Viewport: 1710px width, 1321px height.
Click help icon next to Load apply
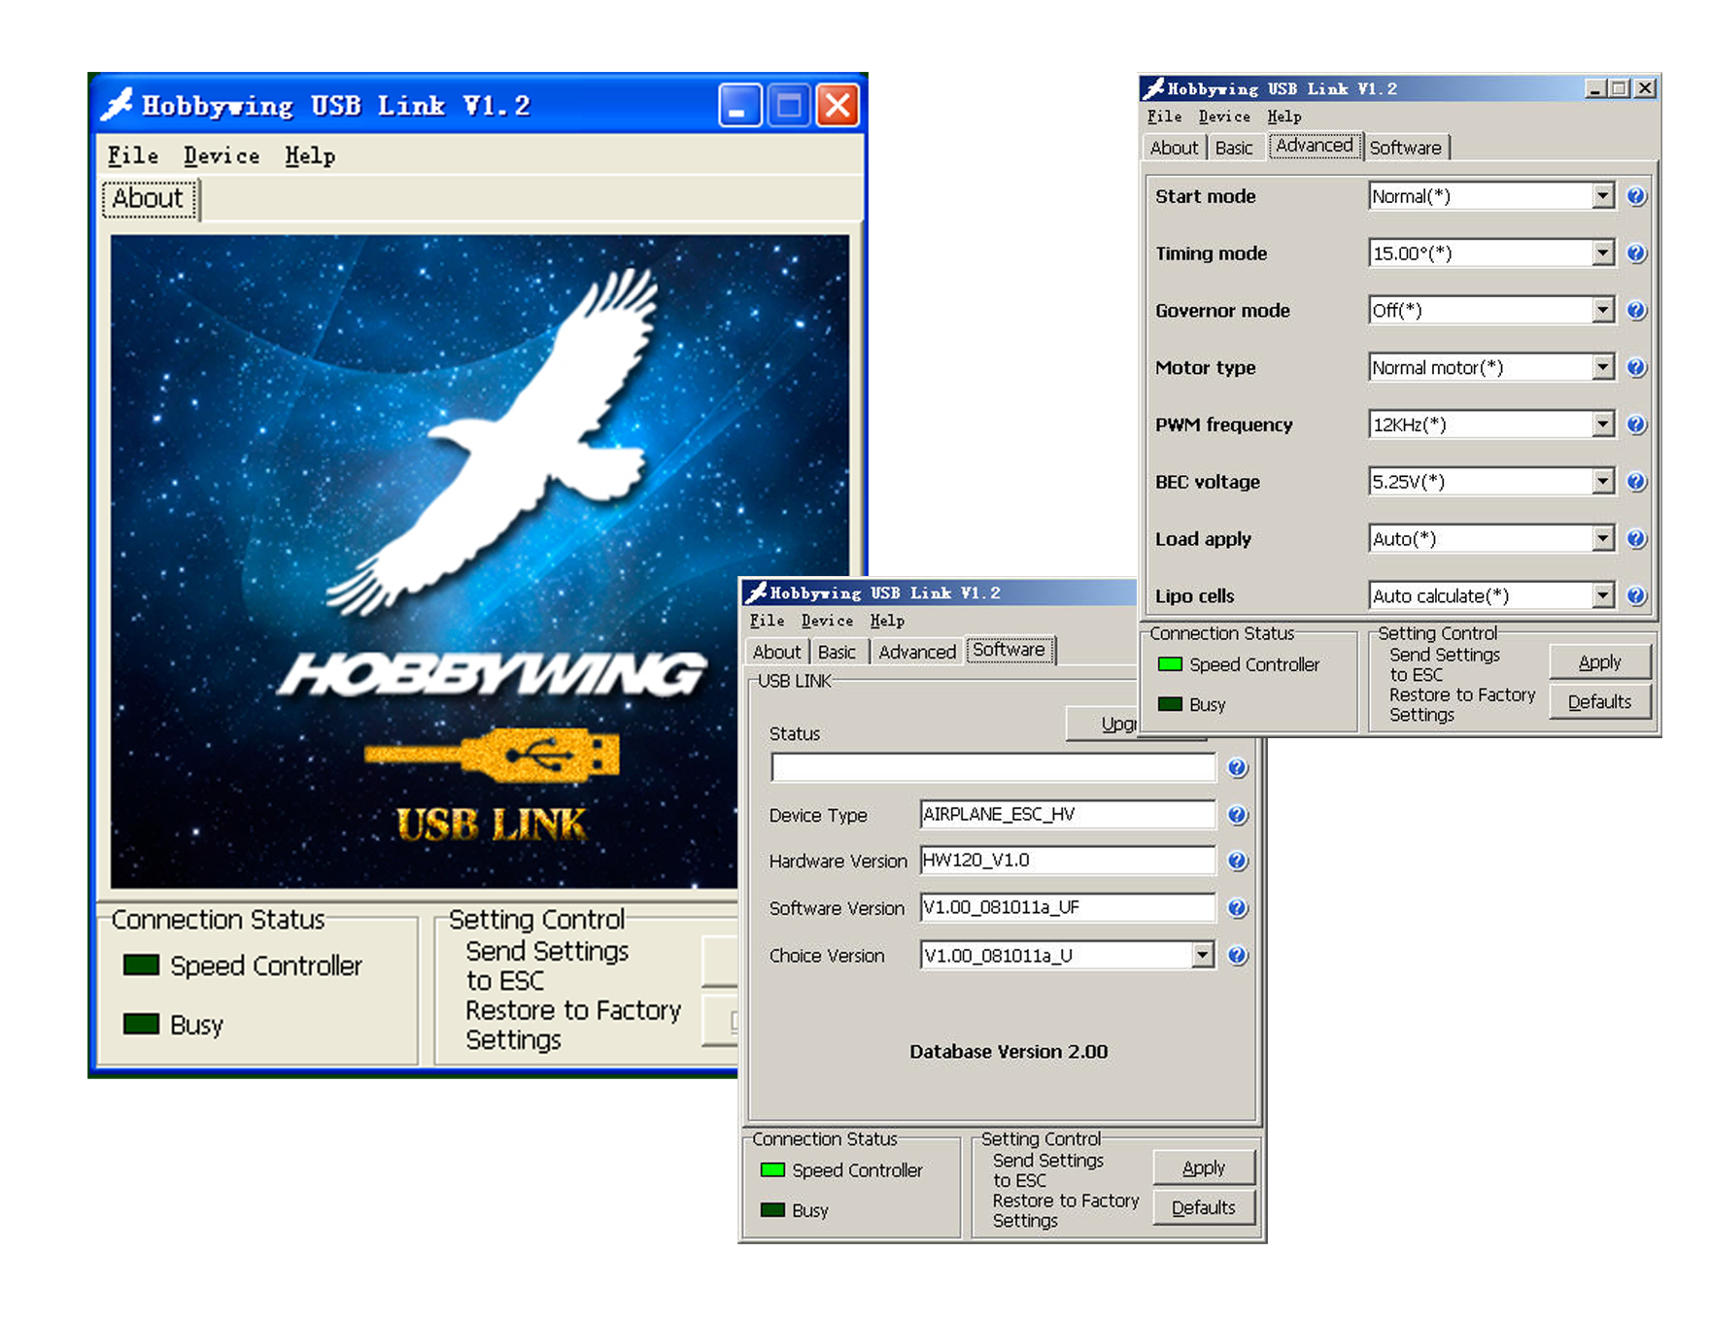coord(1636,539)
